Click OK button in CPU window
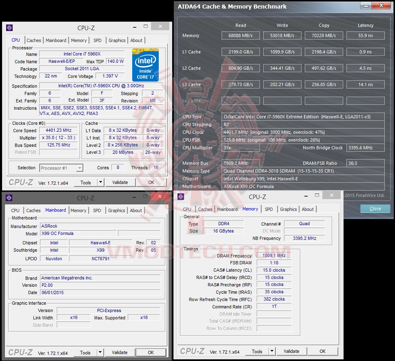Viewport: 395px width, 361px height. pos(151,182)
